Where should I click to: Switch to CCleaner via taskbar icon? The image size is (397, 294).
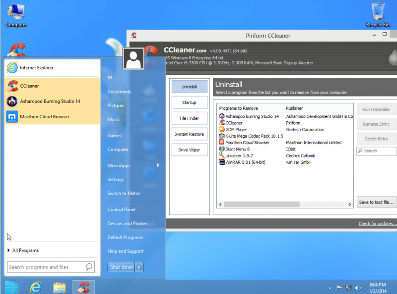pyautogui.click(x=83, y=288)
